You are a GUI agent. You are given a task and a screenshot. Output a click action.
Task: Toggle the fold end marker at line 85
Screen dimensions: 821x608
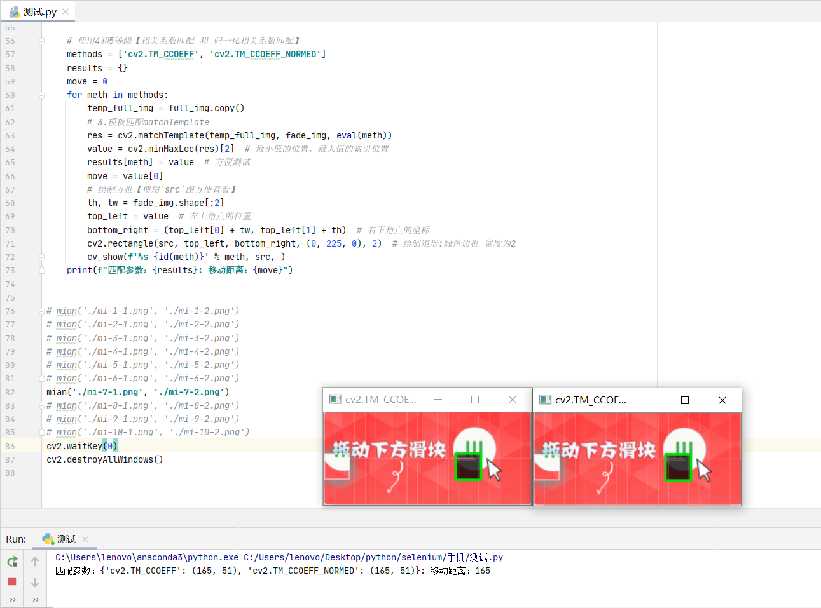coord(41,433)
